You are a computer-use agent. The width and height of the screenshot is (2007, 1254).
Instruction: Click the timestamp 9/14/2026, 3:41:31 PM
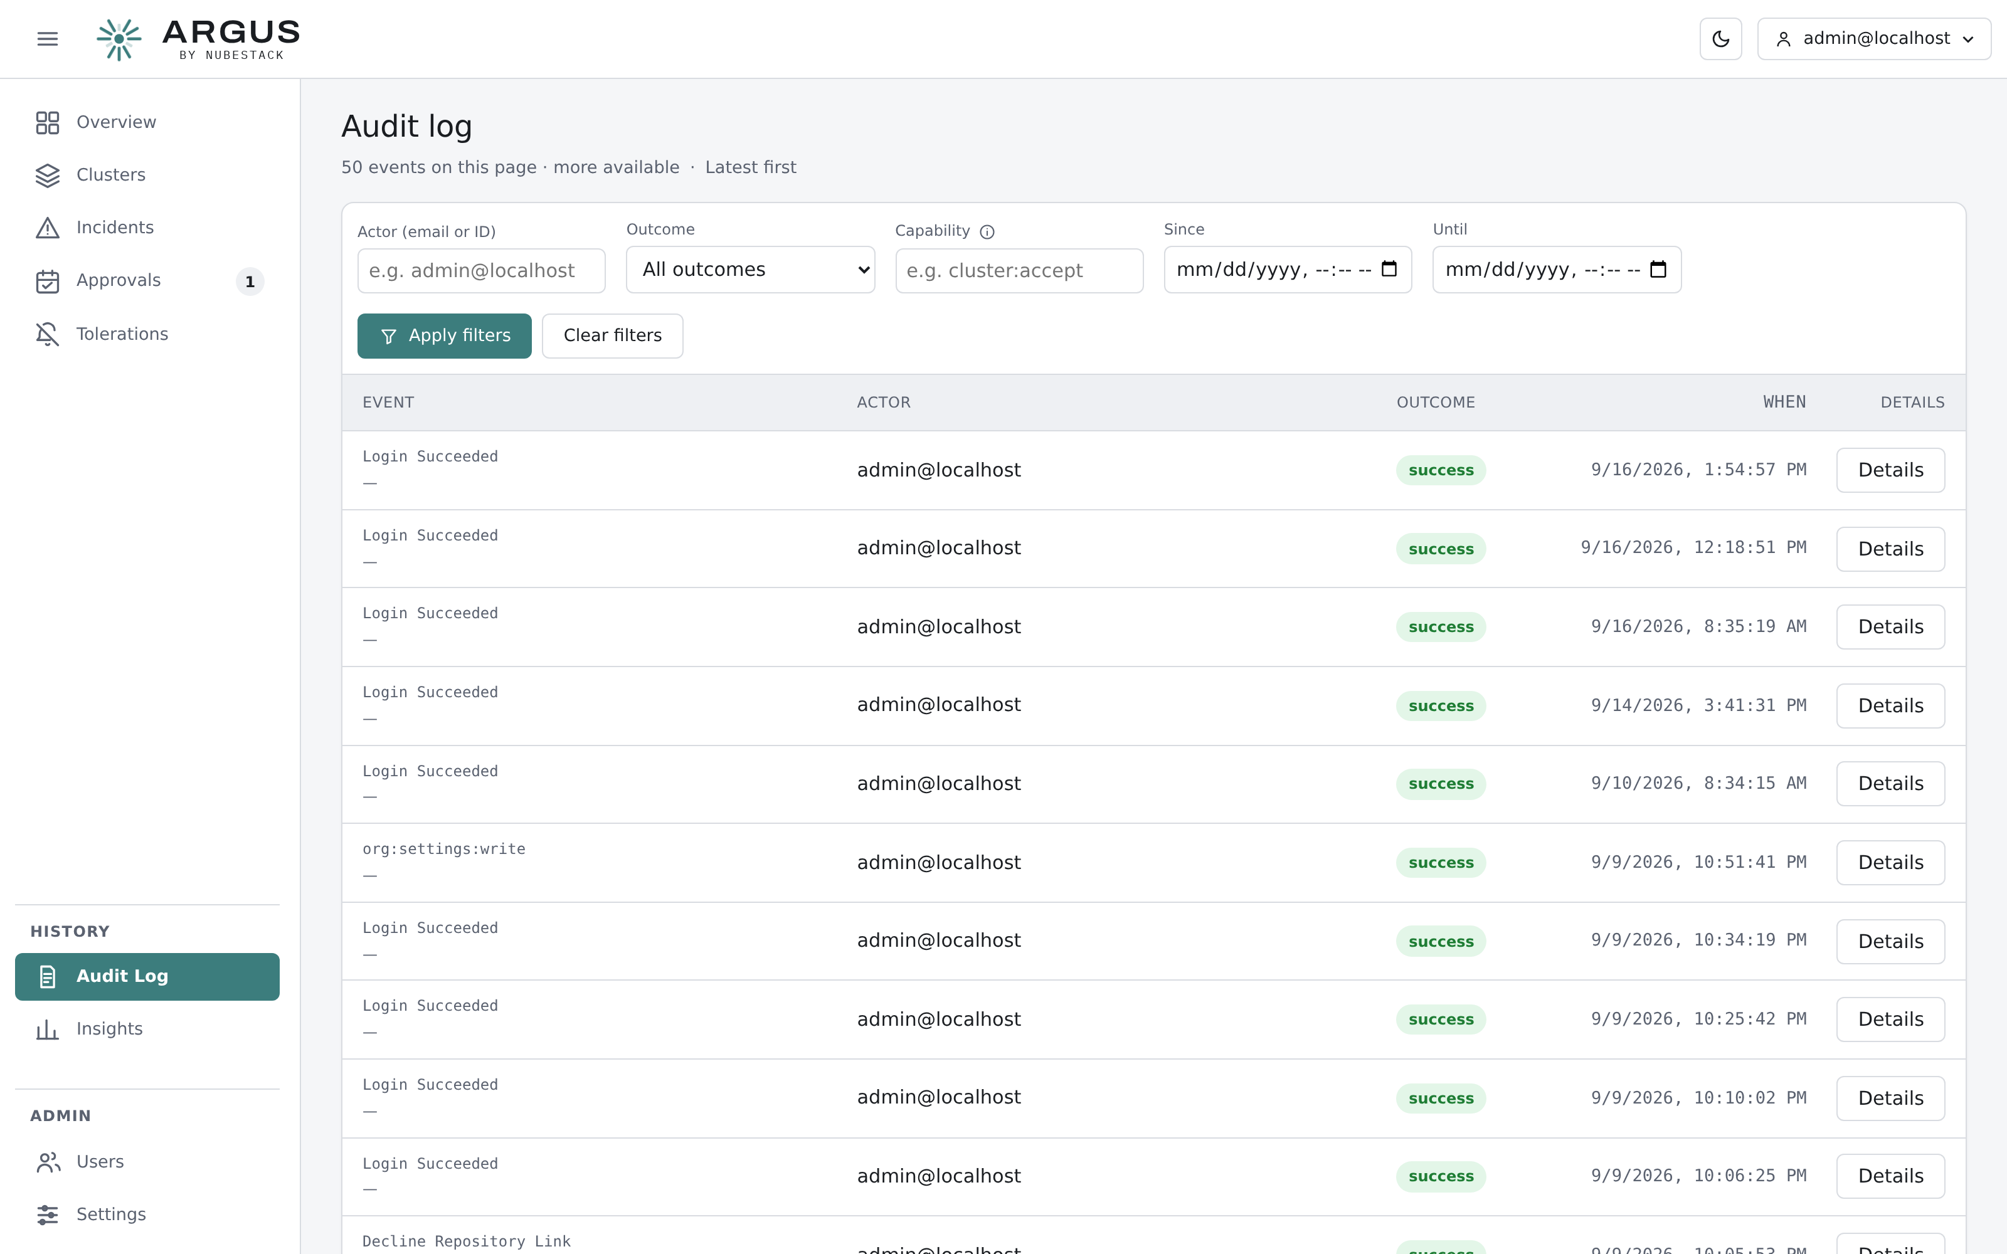coord(1698,706)
